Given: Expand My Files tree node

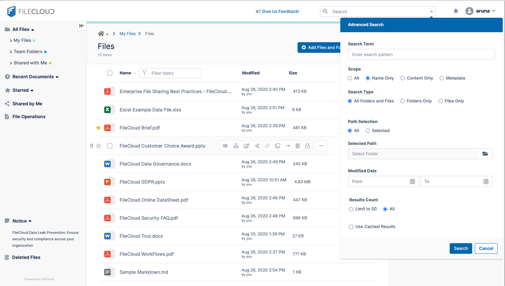Looking at the screenshot, I should tap(11, 41).
